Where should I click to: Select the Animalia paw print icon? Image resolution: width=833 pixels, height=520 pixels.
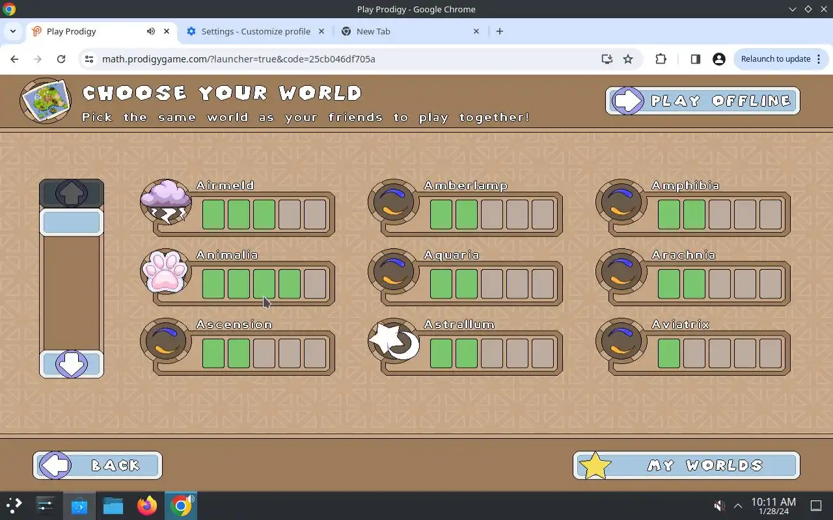coord(166,271)
